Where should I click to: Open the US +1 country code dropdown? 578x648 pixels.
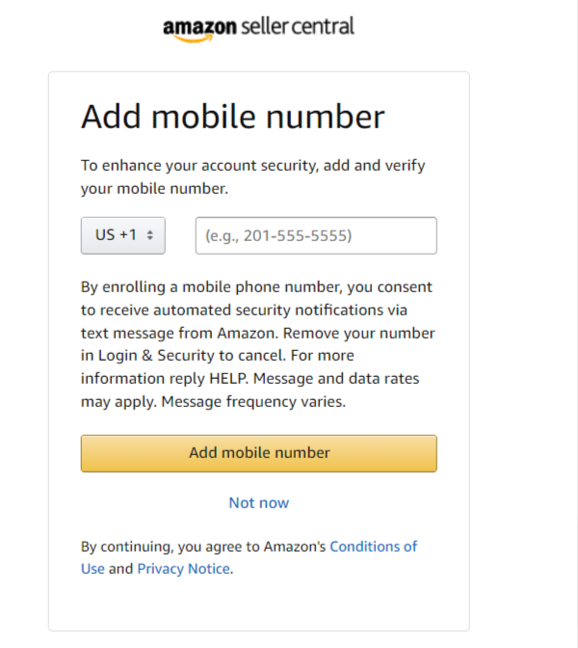tap(122, 235)
